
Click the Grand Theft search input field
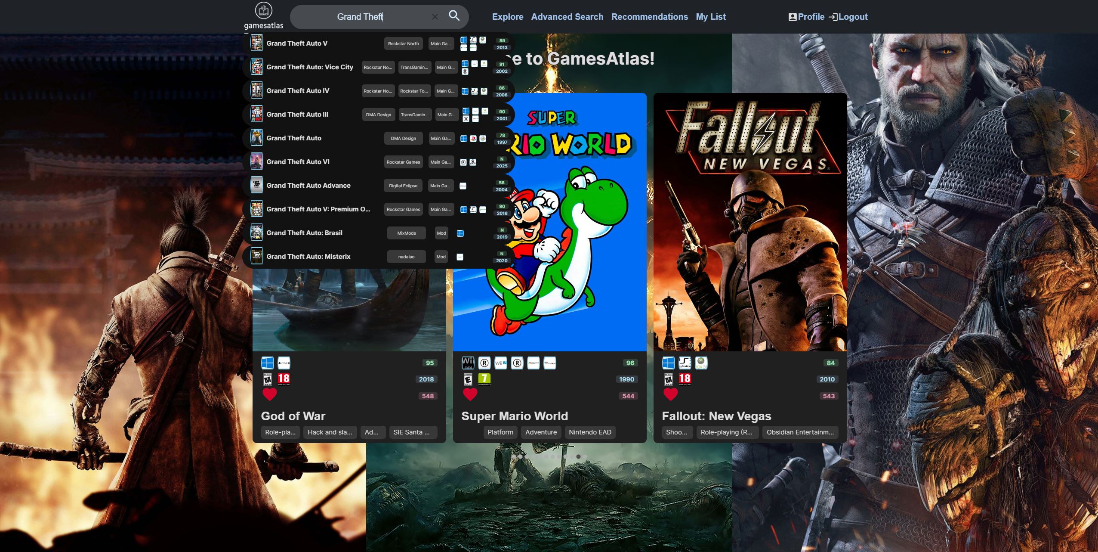(x=360, y=17)
